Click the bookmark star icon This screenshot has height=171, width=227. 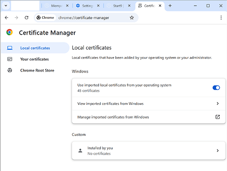(132, 18)
